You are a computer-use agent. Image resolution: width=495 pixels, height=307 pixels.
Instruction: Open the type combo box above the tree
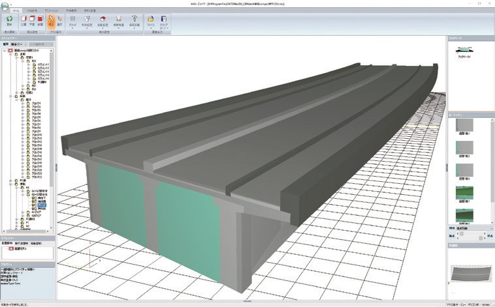tap(18, 44)
